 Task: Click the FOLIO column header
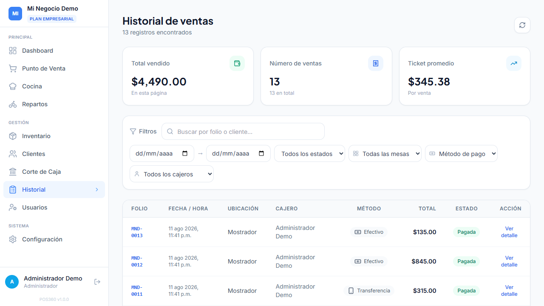pos(139,209)
